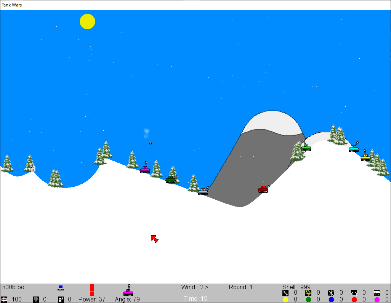
Task: Click the fuel icon in status bar
Action: point(61,300)
